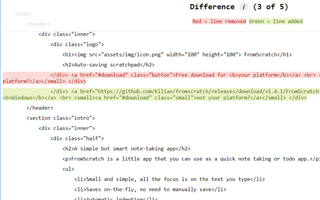Click the <div class="logo"> line
The width and height of the screenshot is (320, 200).
click(x=77, y=44)
